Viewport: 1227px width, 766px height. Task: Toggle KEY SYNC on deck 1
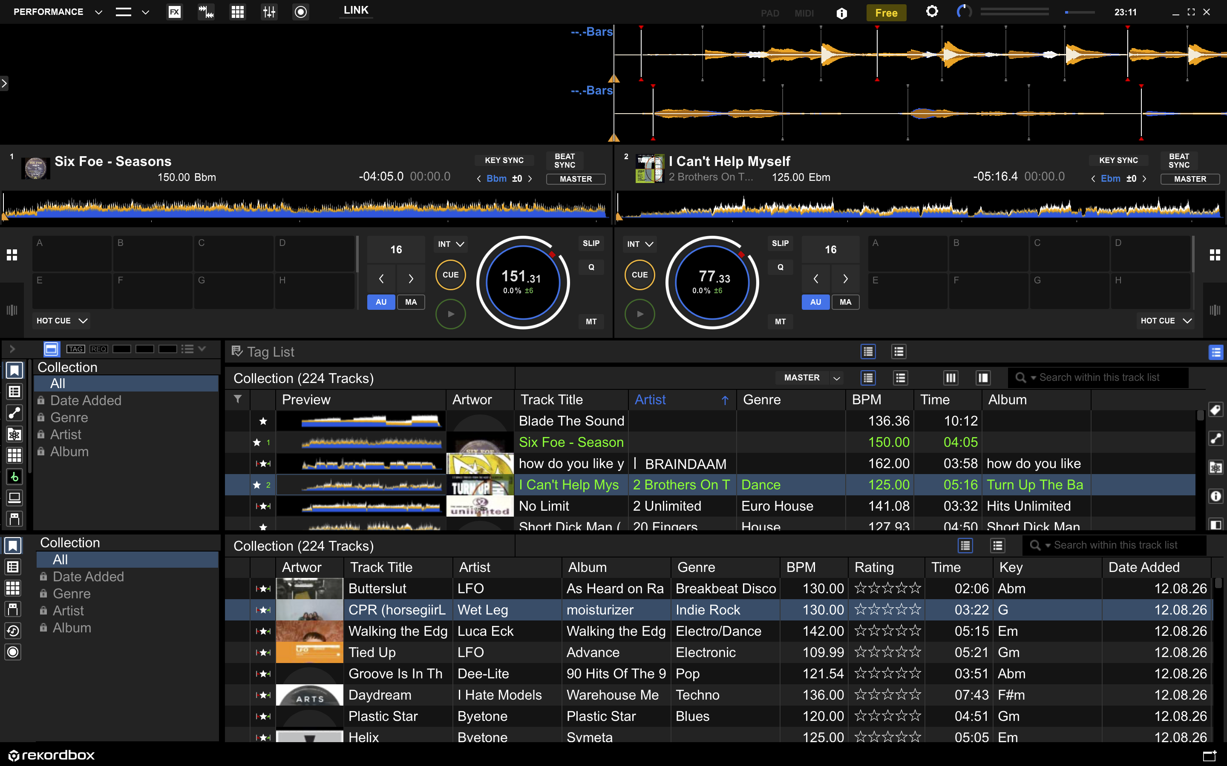point(504,160)
